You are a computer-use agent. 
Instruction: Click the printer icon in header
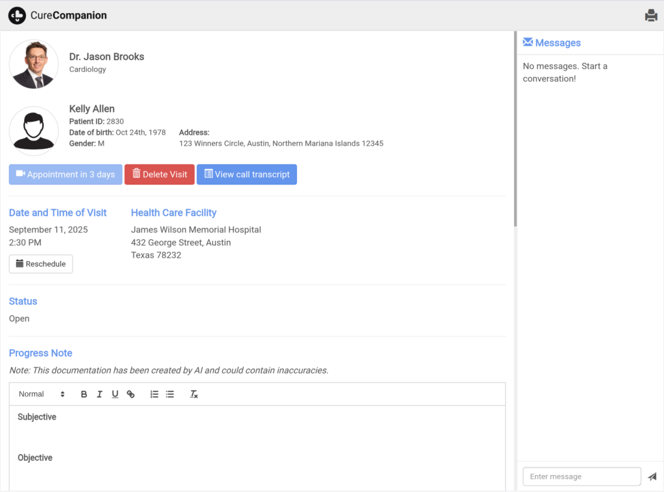pos(651,16)
